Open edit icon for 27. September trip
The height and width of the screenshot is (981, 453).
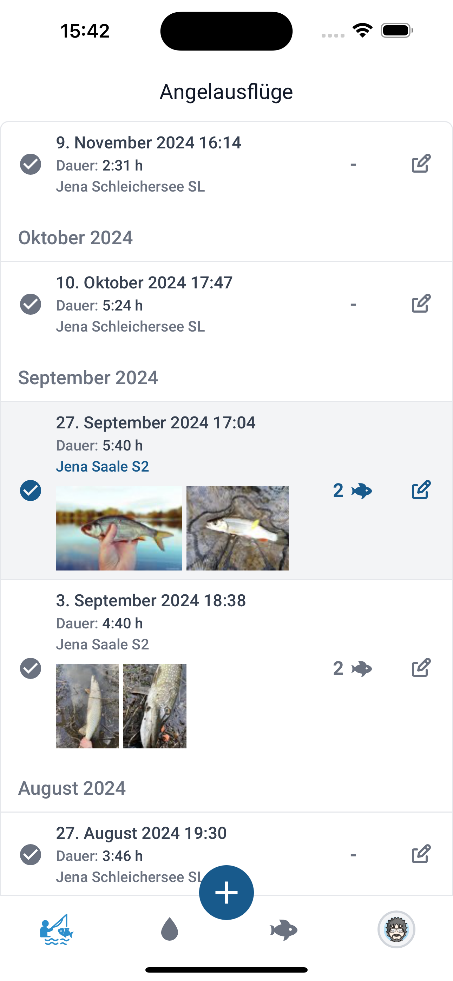(x=421, y=490)
